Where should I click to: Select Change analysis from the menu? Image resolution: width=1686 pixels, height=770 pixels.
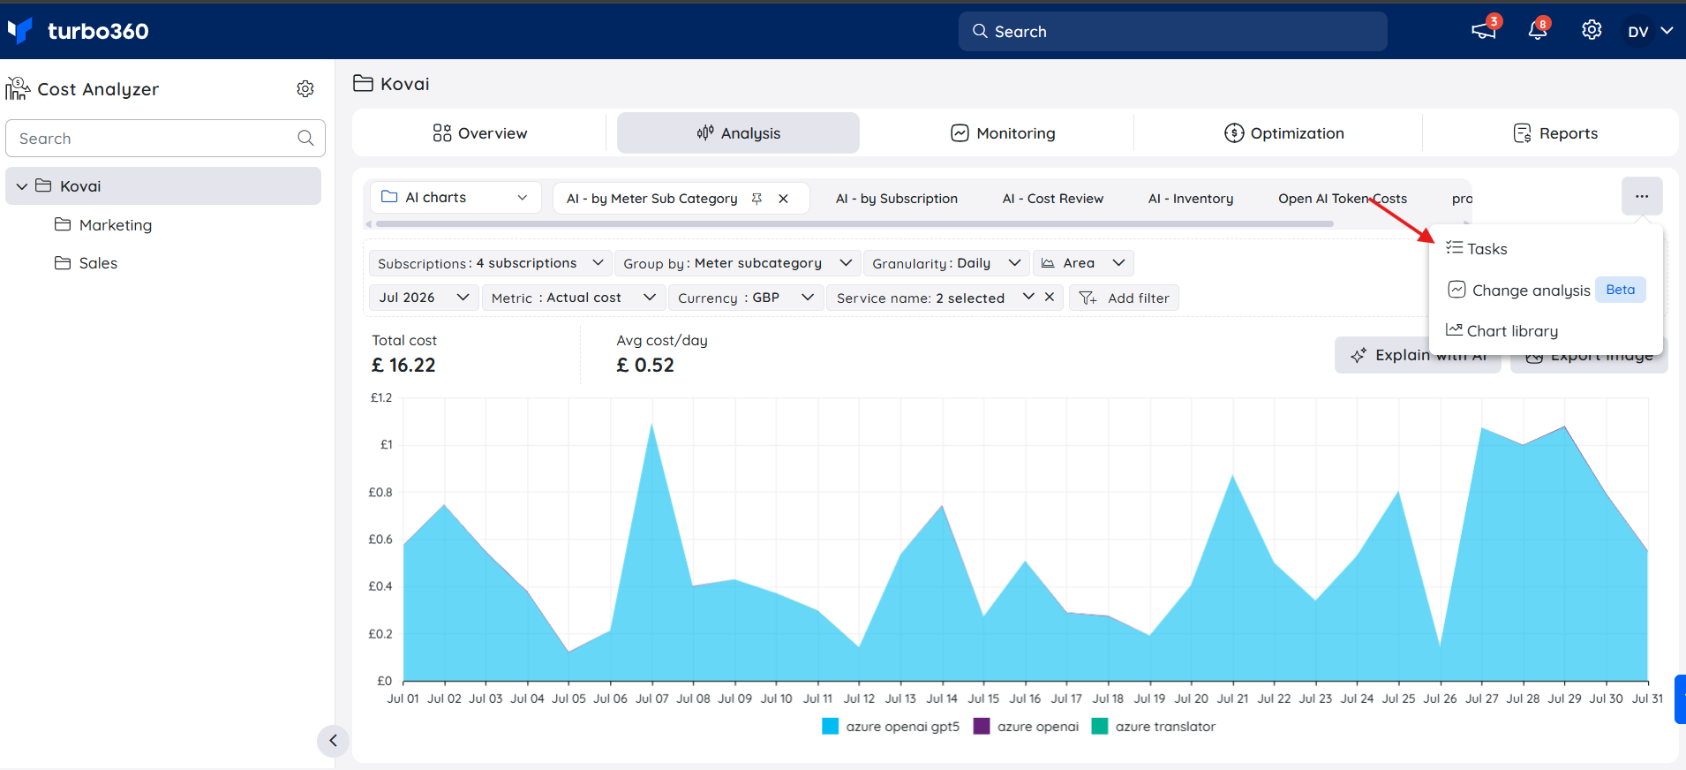click(1546, 290)
